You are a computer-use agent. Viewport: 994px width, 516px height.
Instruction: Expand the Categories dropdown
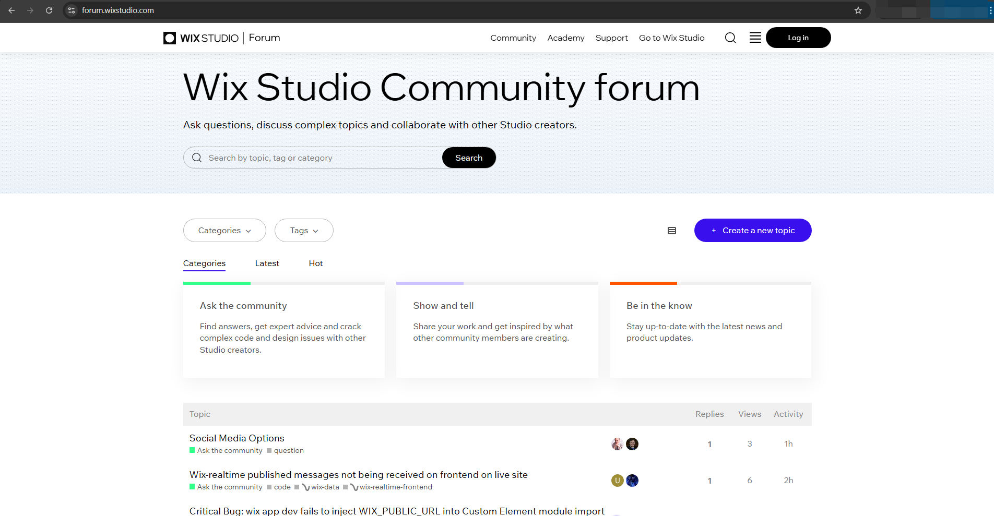(x=224, y=231)
